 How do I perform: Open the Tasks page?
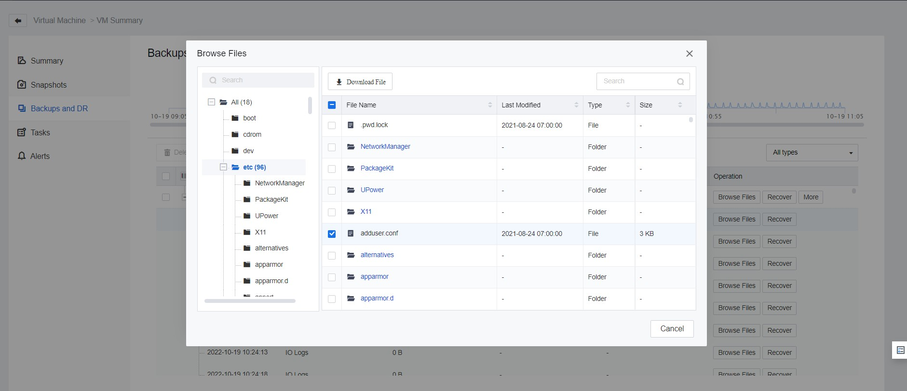40,132
